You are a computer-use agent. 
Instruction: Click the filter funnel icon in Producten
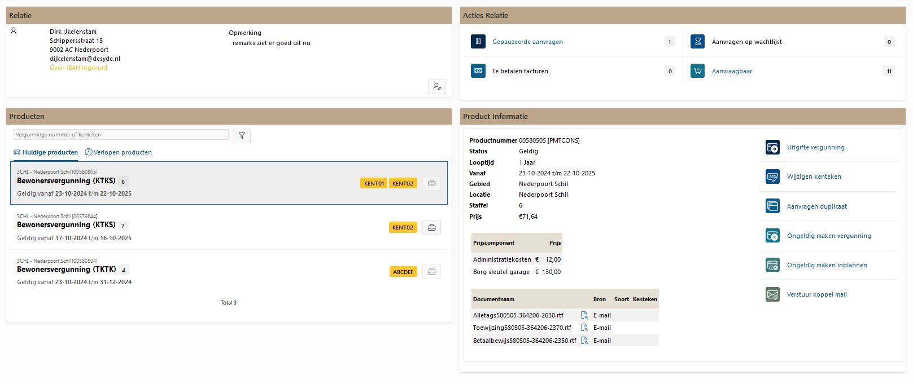tap(242, 135)
